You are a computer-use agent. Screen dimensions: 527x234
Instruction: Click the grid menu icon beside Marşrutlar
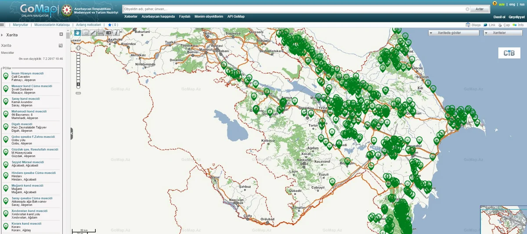click(2, 25)
